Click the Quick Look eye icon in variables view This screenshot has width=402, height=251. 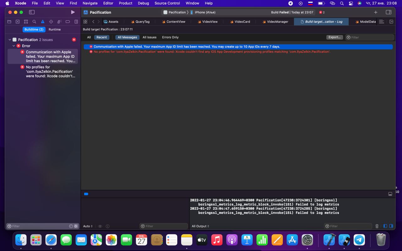pos(100,226)
